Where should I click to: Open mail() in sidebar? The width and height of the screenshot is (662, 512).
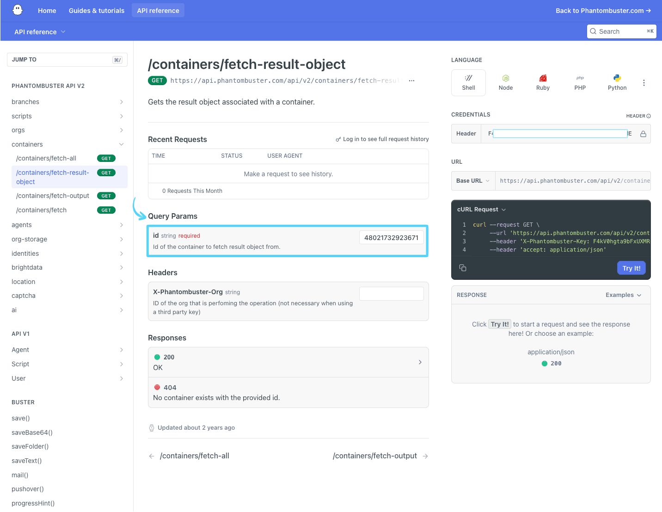click(20, 475)
